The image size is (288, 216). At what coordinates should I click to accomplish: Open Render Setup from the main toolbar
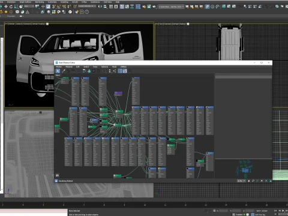[144, 7]
